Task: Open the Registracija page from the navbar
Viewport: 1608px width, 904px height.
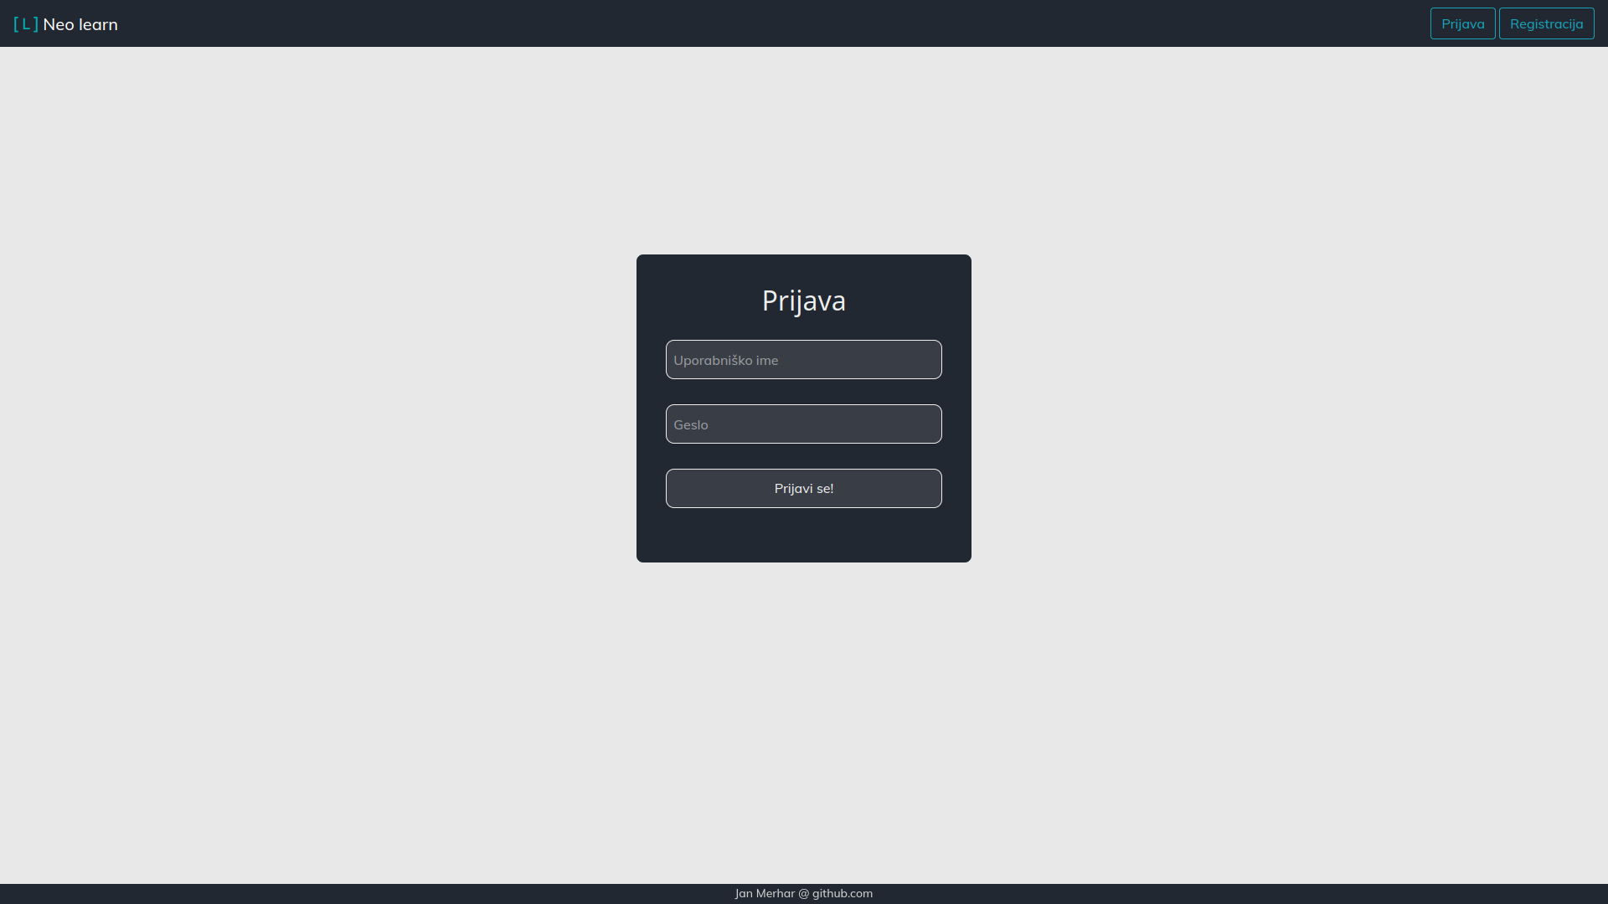Action: [x=1546, y=23]
